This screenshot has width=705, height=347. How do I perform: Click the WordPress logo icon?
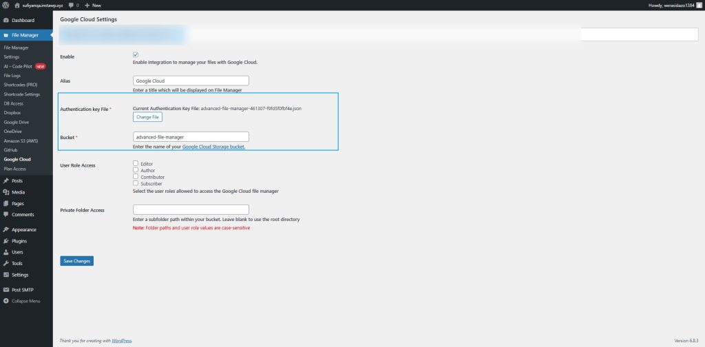pyautogui.click(x=6, y=5)
